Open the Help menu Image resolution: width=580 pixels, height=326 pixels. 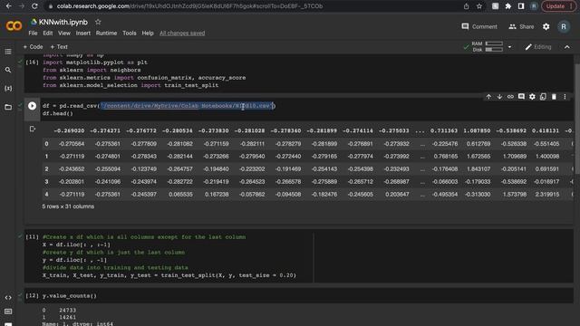(148, 34)
